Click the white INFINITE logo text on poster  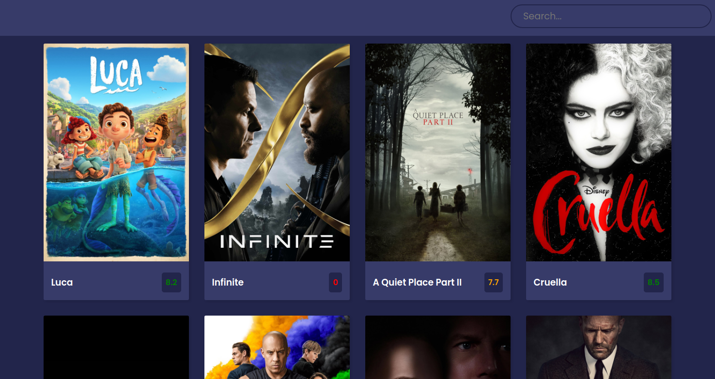(277, 241)
